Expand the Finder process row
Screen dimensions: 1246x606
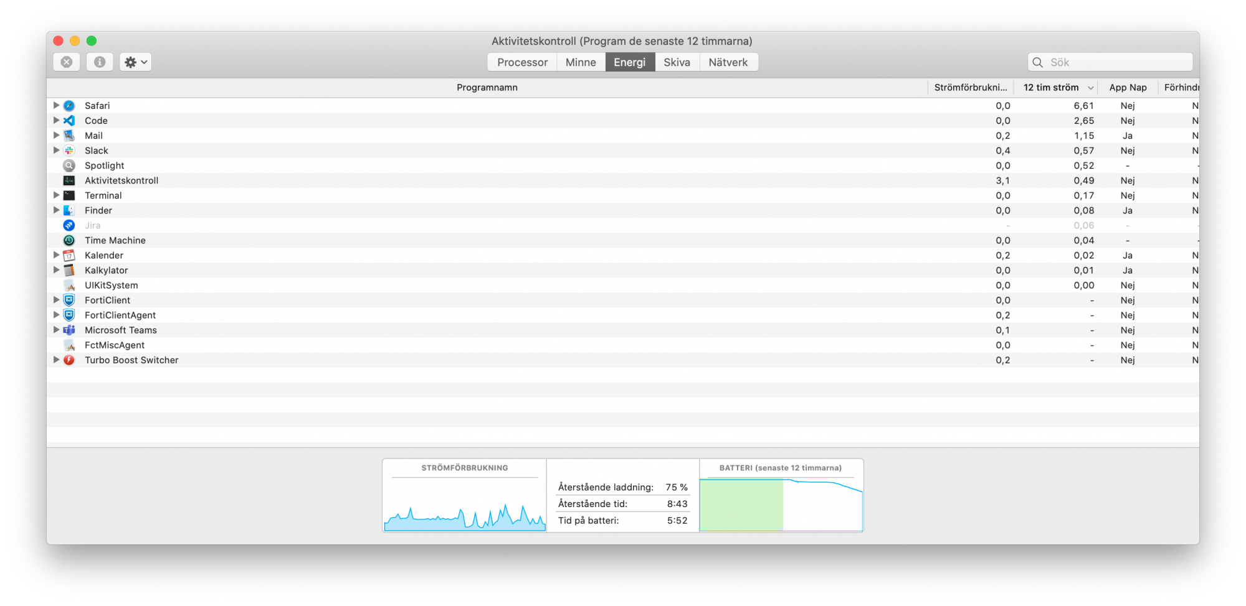coord(56,210)
